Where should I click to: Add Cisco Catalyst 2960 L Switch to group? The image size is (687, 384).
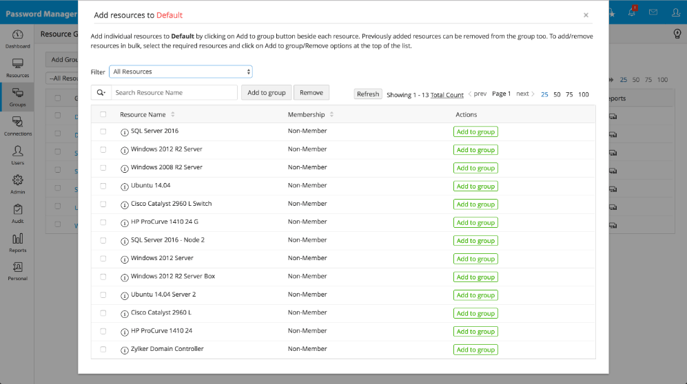475,204
